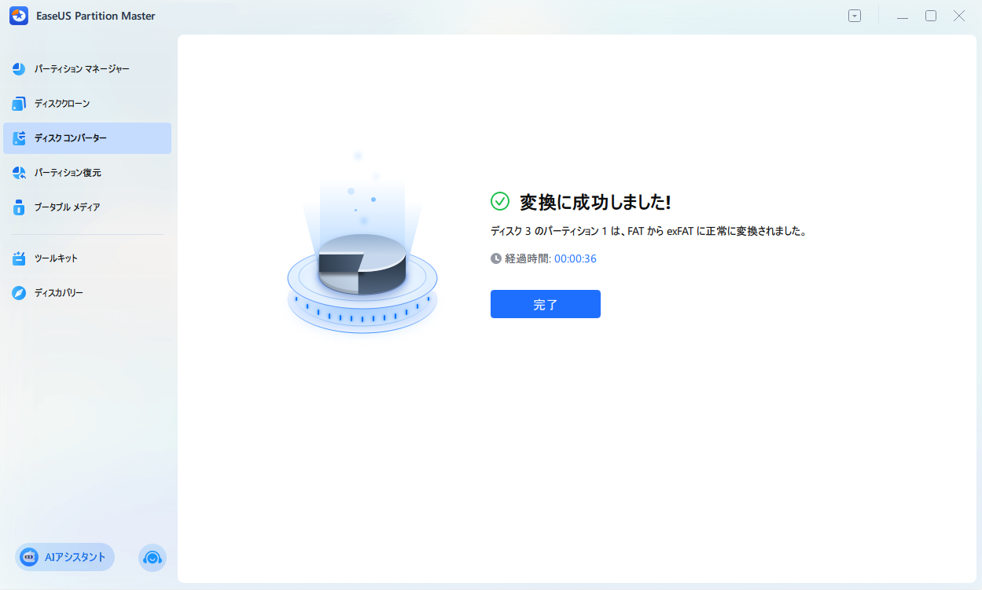Select the Discovery (ディスカバリー) feature
The height and width of the screenshot is (590, 982).
58,291
